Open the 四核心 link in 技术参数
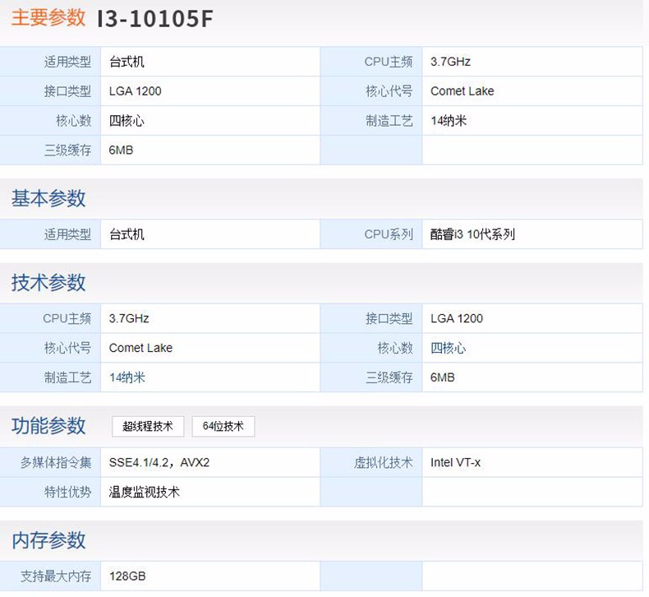Image resolution: width=649 pixels, height=597 pixels. [x=449, y=348]
